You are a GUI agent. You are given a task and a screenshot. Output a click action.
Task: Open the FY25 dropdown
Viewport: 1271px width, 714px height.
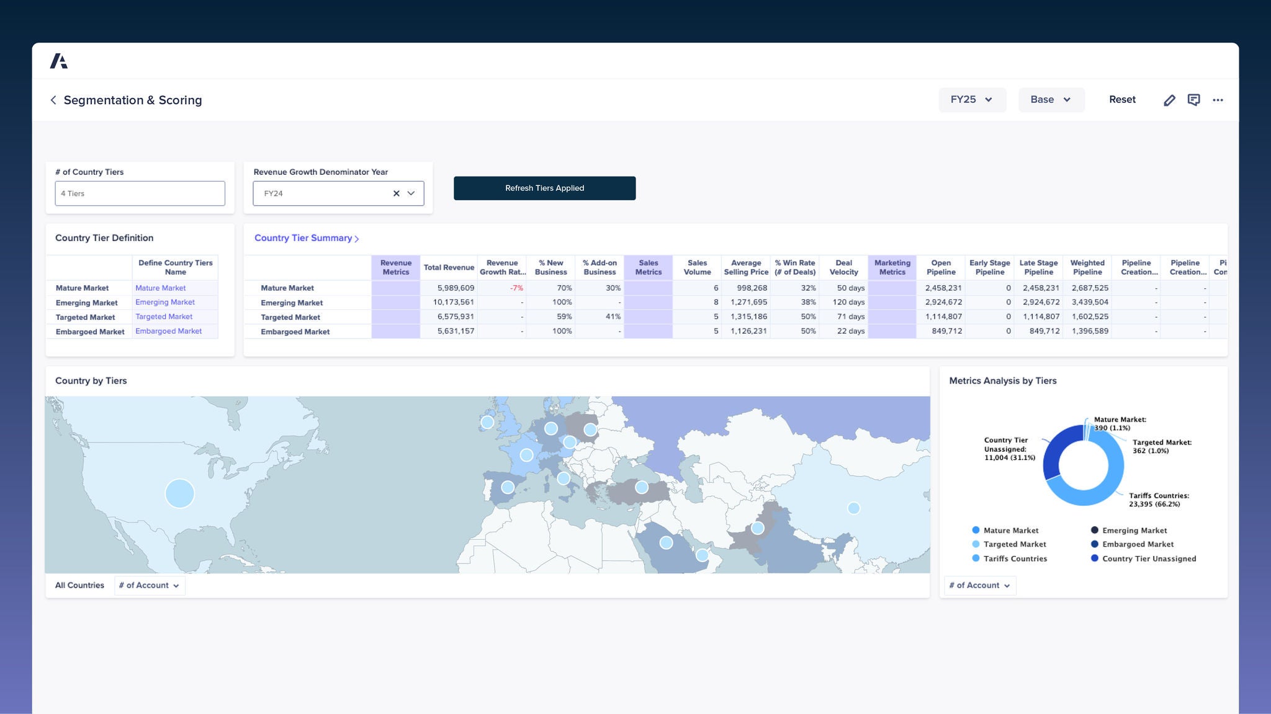click(x=972, y=100)
